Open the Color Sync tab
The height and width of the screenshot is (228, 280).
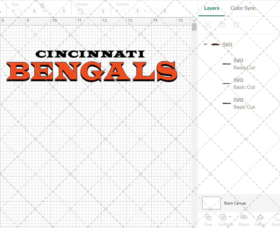(243, 8)
